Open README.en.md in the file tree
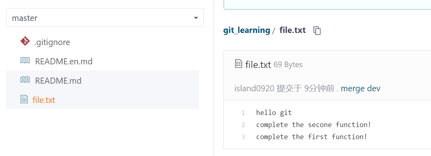The width and height of the screenshot is (431, 156). click(64, 61)
